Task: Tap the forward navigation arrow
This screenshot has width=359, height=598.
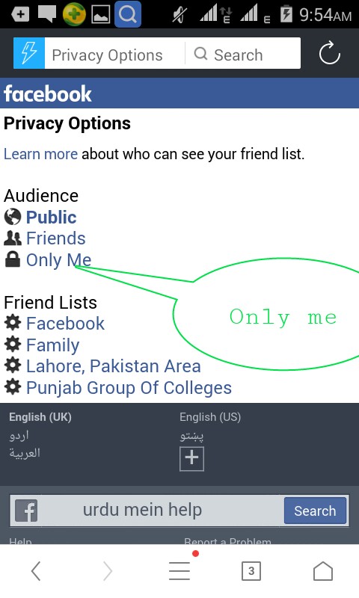Action: tap(108, 571)
